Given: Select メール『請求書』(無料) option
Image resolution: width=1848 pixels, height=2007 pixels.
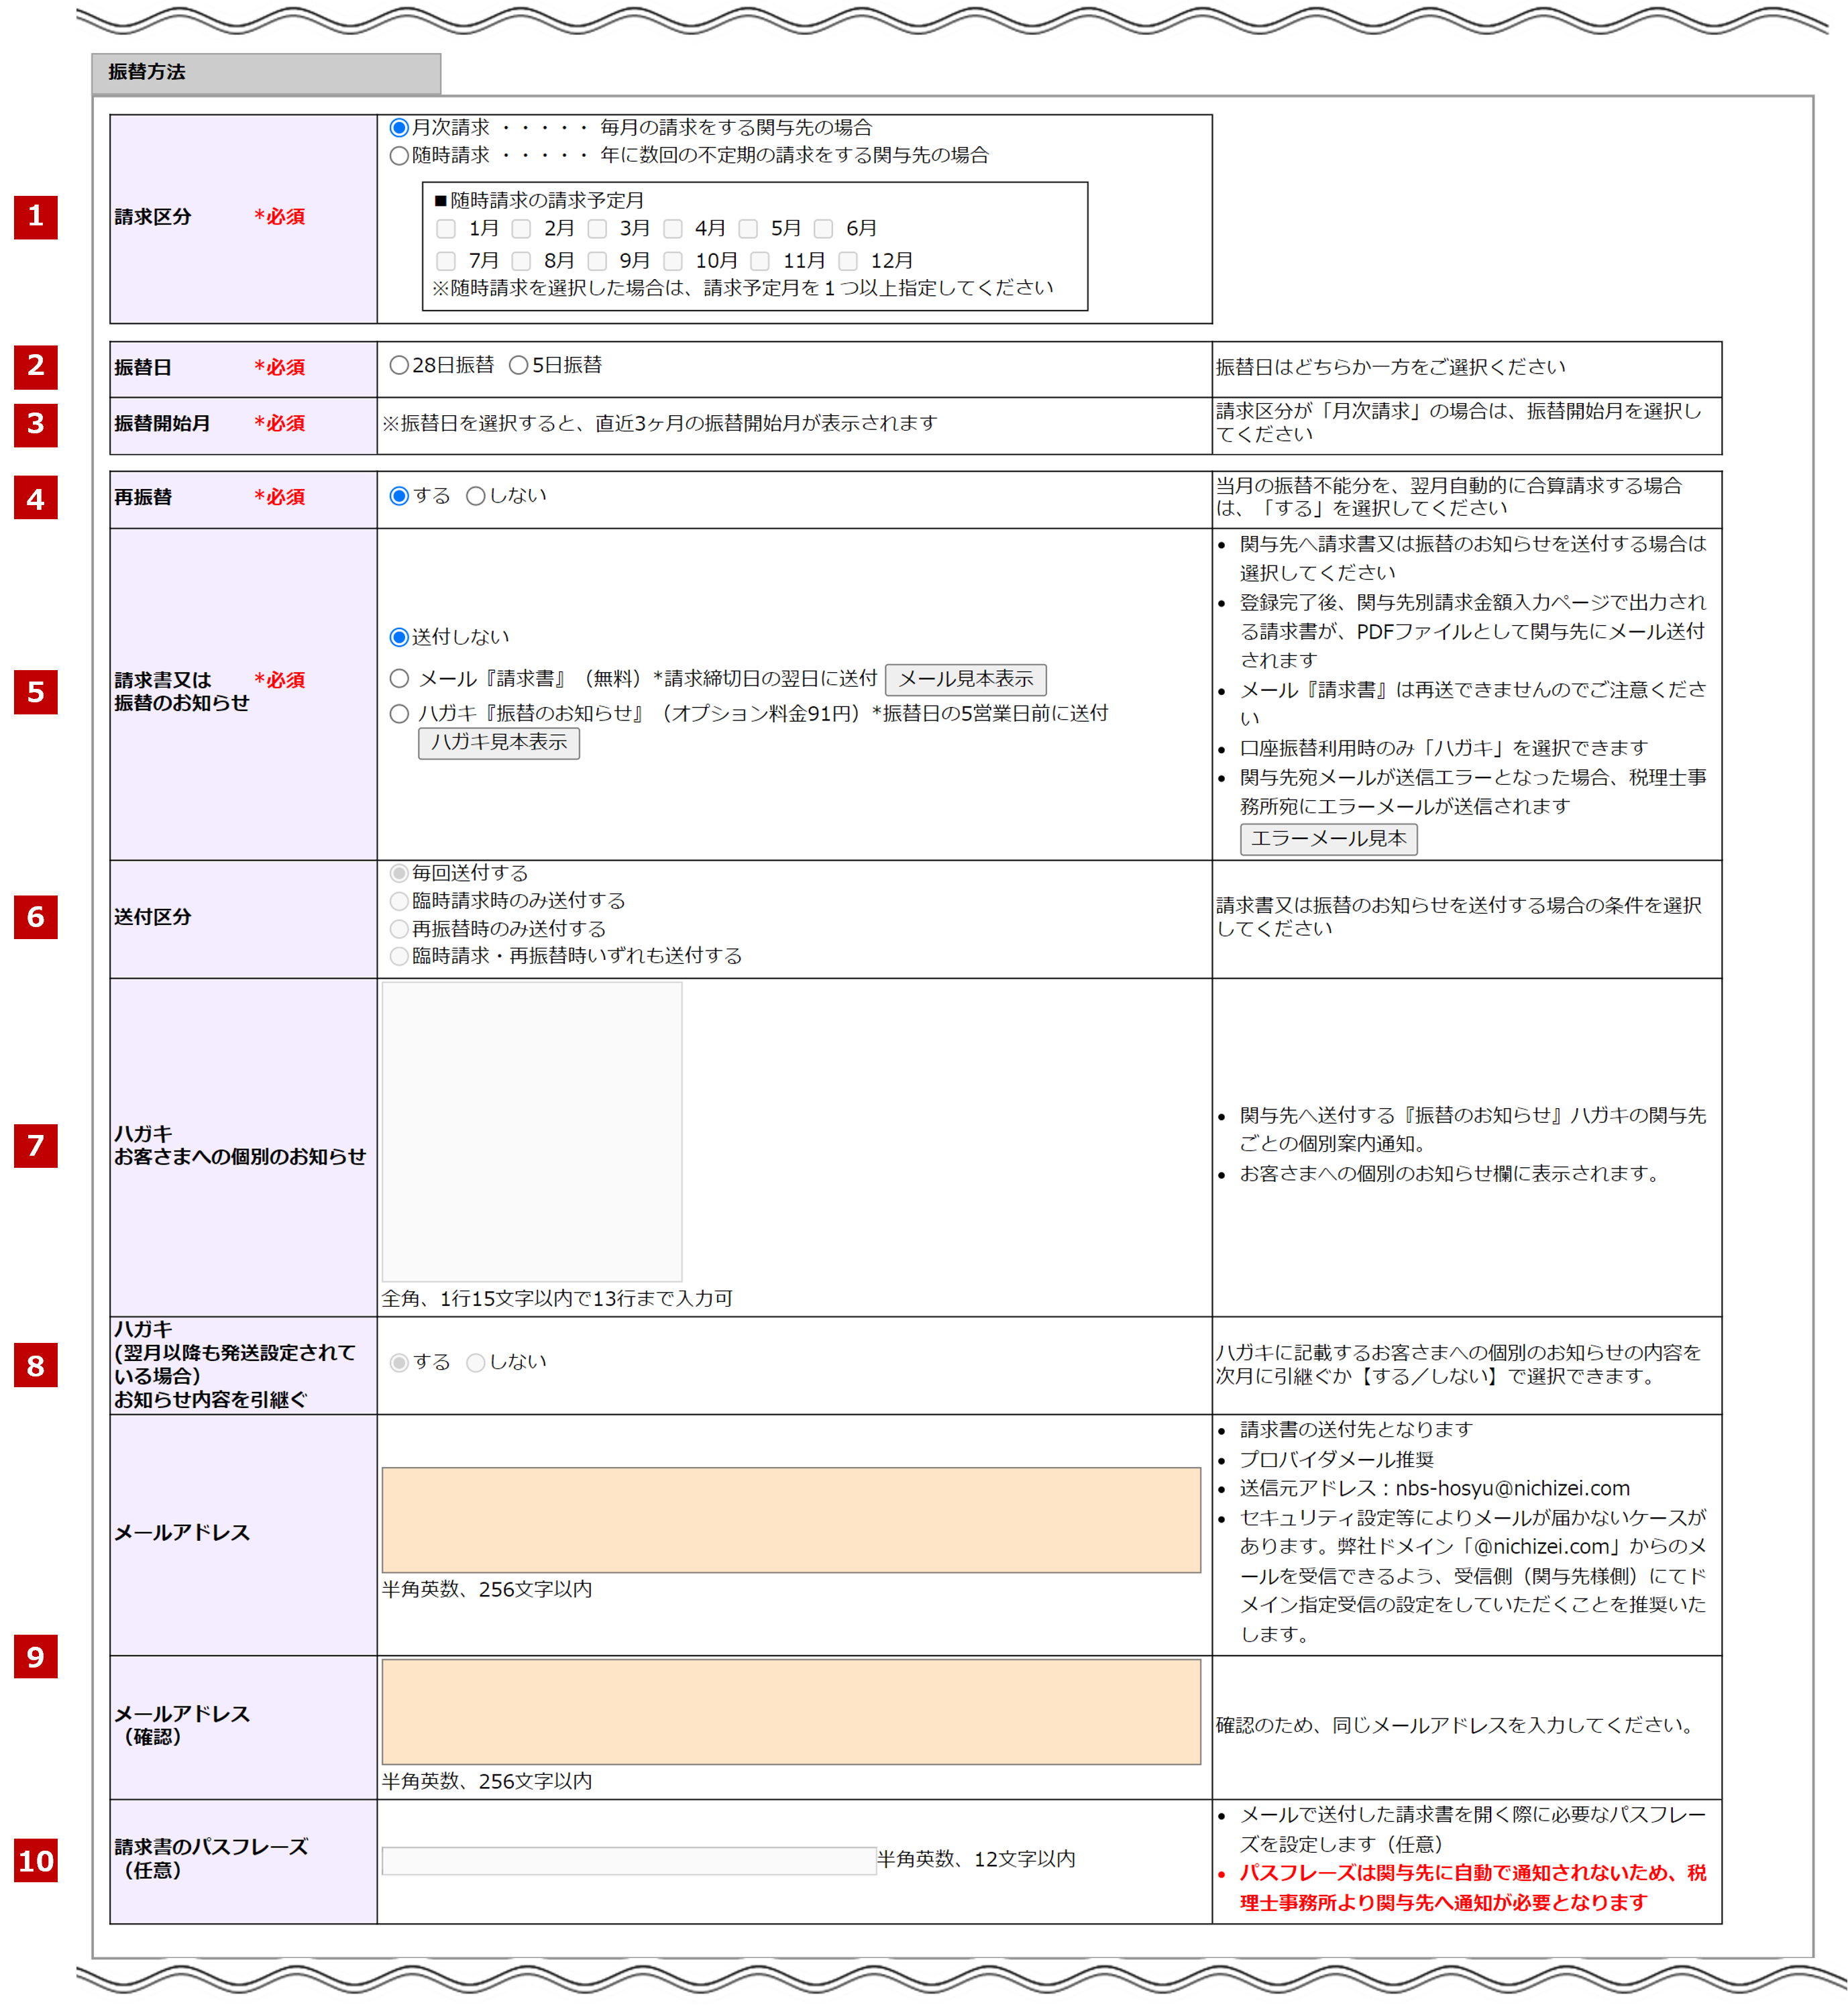Looking at the screenshot, I should pyautogui.click(x=399, y=679).
